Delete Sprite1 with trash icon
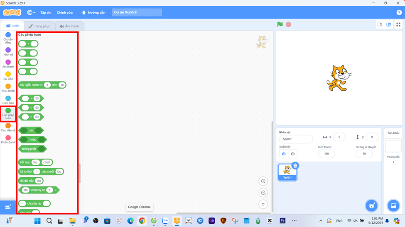This screenshot has height=227, width=405. [295, 166]
